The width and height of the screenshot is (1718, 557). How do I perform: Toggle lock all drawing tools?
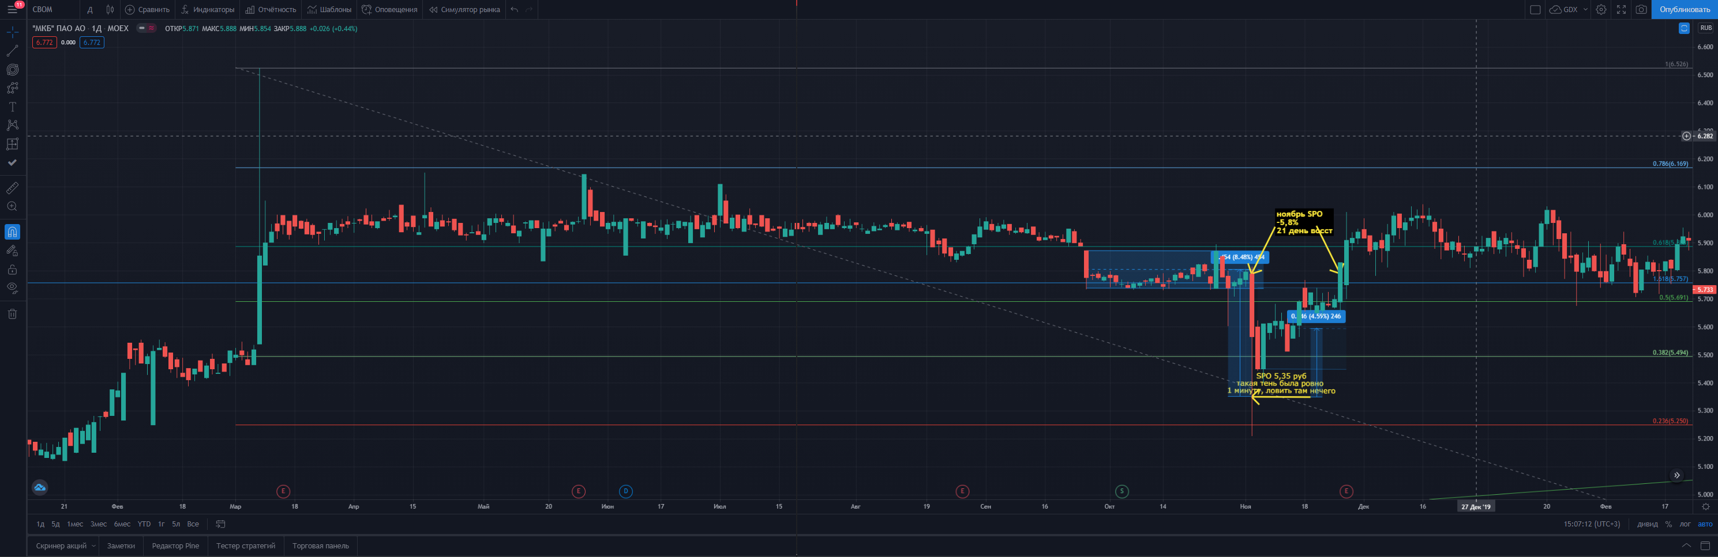coord(12,269)
